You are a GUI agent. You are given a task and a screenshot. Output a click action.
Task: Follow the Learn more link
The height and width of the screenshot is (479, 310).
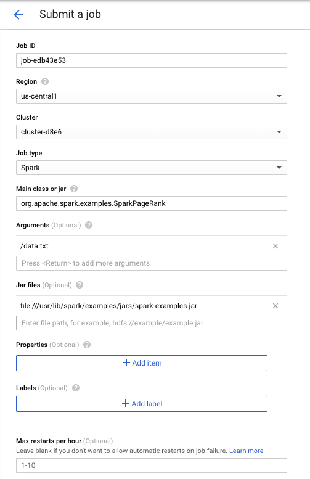pos(246,451)
